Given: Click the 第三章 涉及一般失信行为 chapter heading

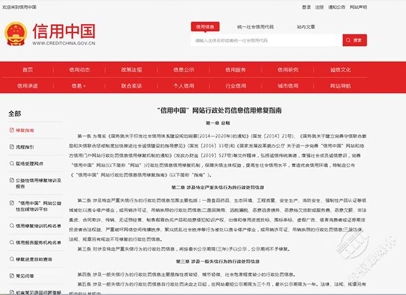Looking at the screenshot, I should (x=218, y=261).
